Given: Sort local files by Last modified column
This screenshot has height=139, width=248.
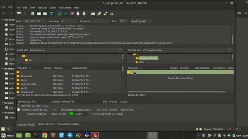Looking at the screenshot, I should pos(80,68).
